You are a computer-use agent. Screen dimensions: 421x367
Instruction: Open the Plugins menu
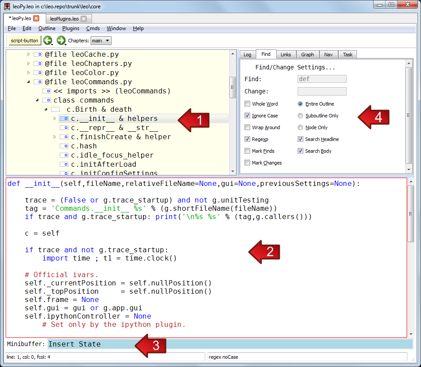click(x=71, y=28)
